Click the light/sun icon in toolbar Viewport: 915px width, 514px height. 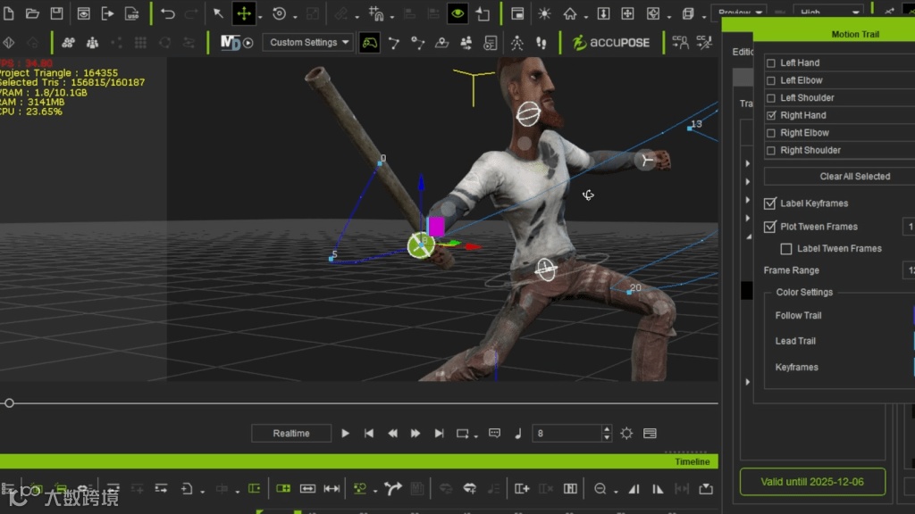pos(543,13)
